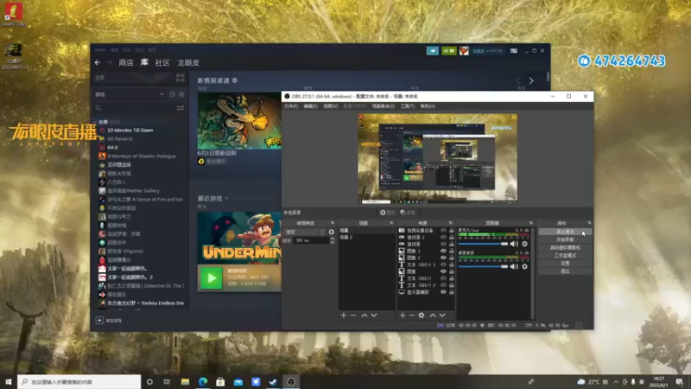This screenshot has width=691, height=389.
Task: Open the OBS icon on the taskbar
Action: click(291, 382)
